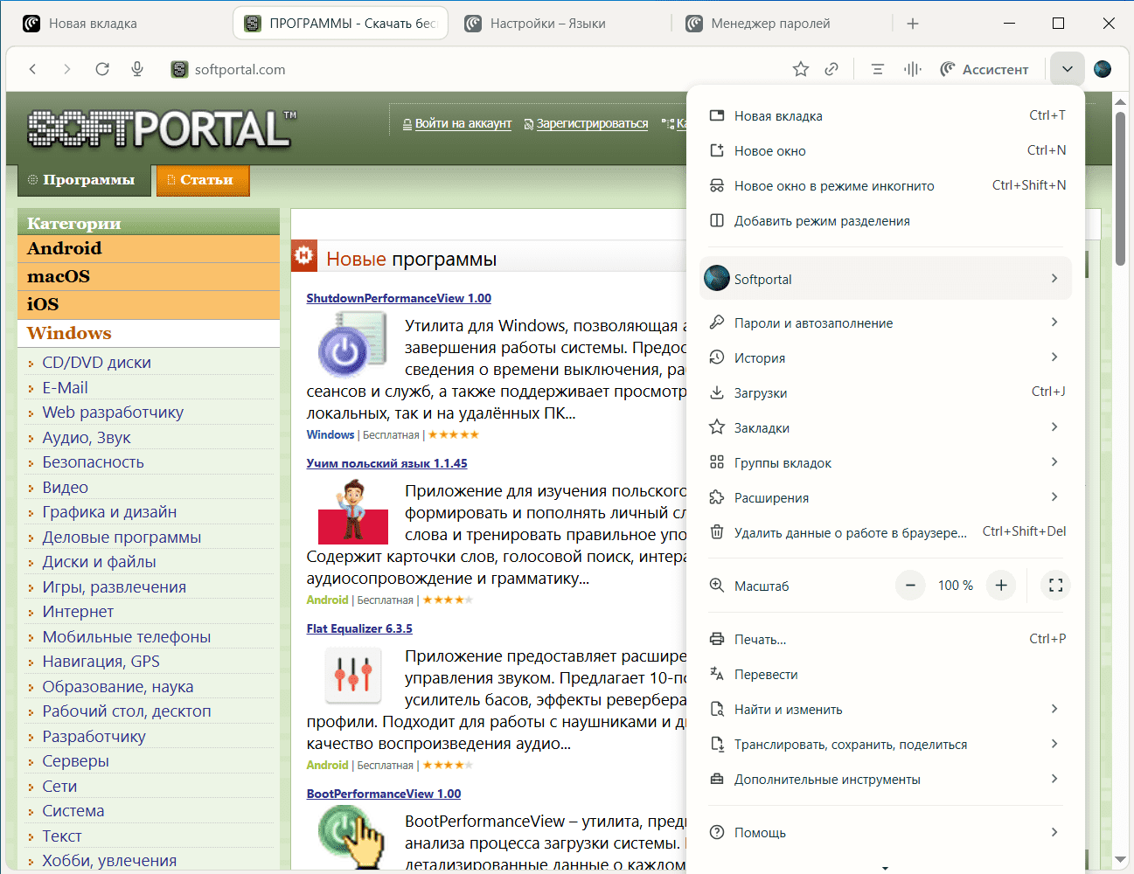Click the page vertical scrollbar
Image resolution: width=1134 pixels, height=874 pixels.
click(1120, 189)
